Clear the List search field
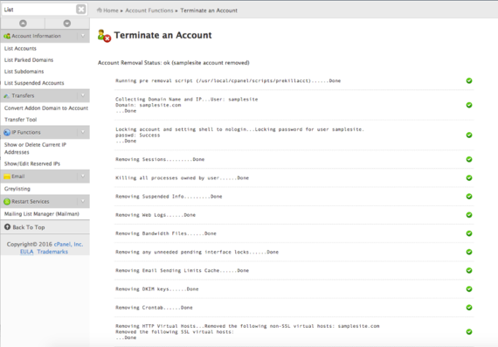 81,10
